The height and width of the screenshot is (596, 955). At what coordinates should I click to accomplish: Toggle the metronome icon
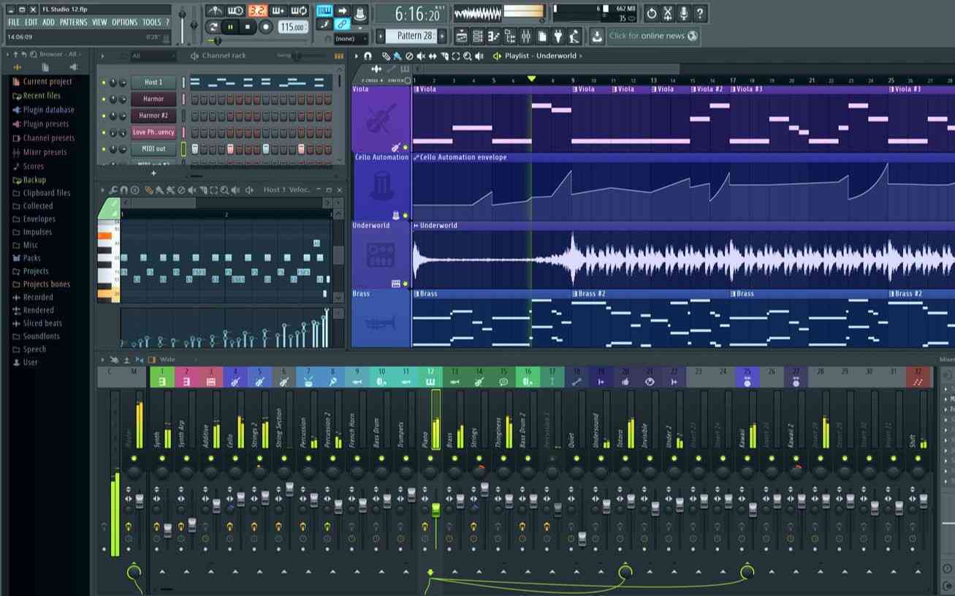pyautogui.click(x=214, y=10)
